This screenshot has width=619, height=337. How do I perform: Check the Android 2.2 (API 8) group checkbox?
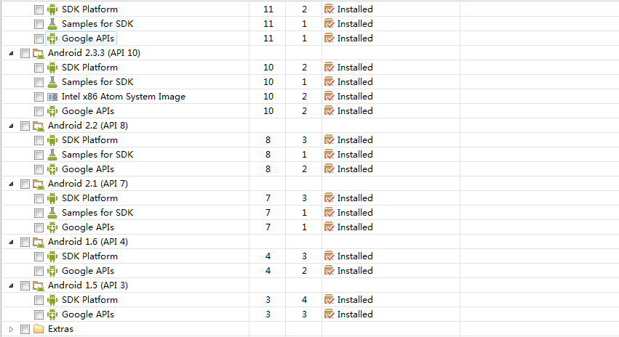pyautogui.click(x=25, y=126)
